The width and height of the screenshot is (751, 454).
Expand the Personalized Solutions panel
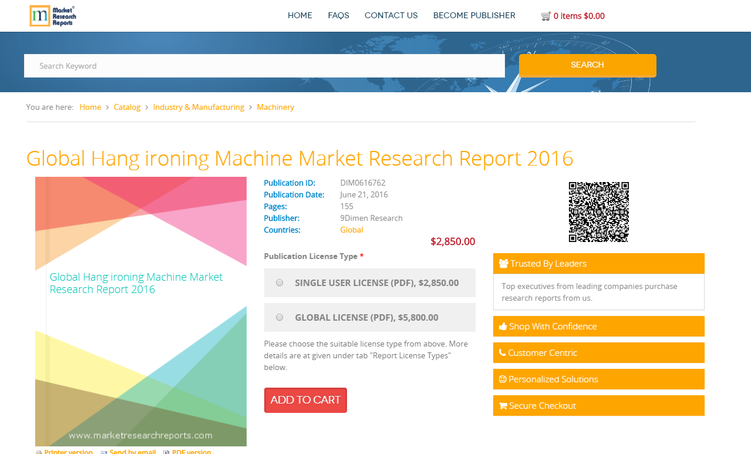(x=599, y=379)
